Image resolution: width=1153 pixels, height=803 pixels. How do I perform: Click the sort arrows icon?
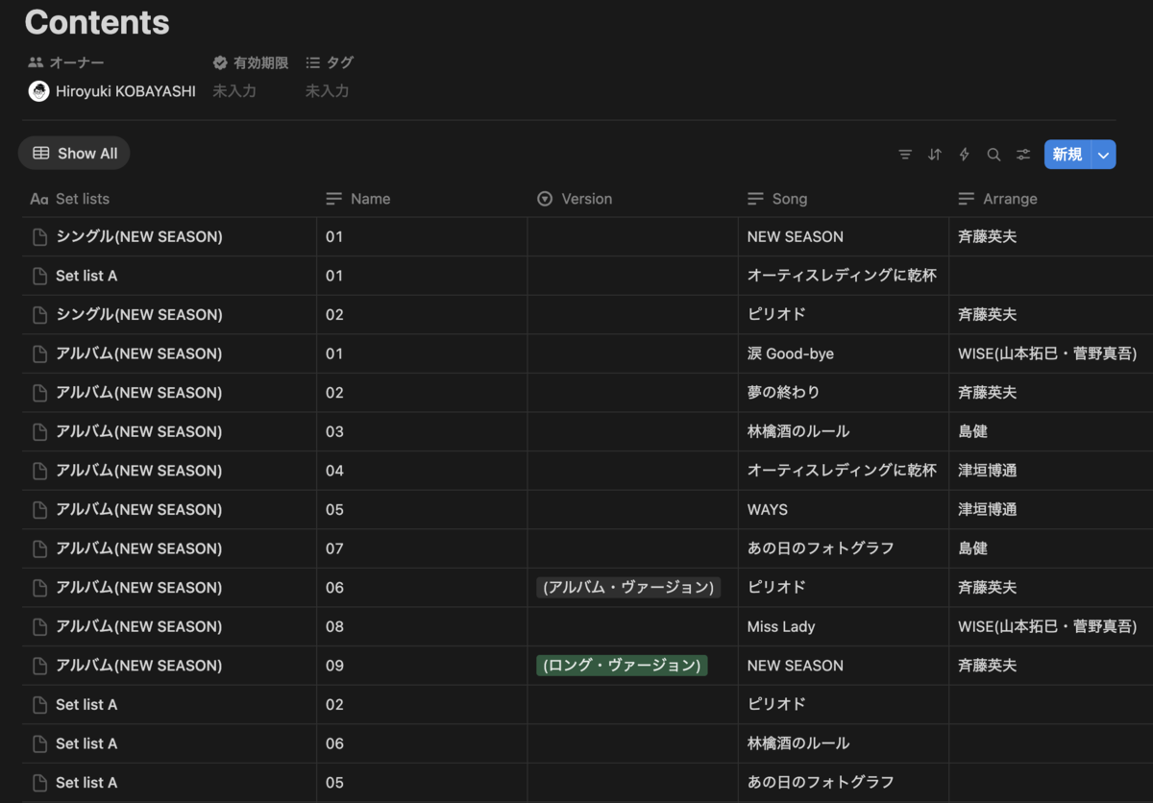coord(935,155)
